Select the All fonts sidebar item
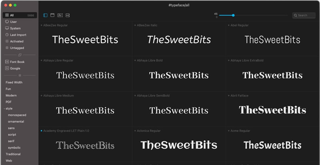The height and width of the screenshot is (165, 320). (x=20, y=15)
